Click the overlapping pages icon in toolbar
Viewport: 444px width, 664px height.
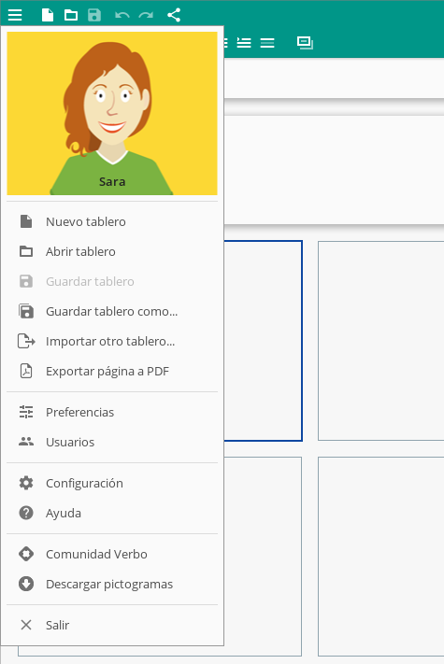305,43
